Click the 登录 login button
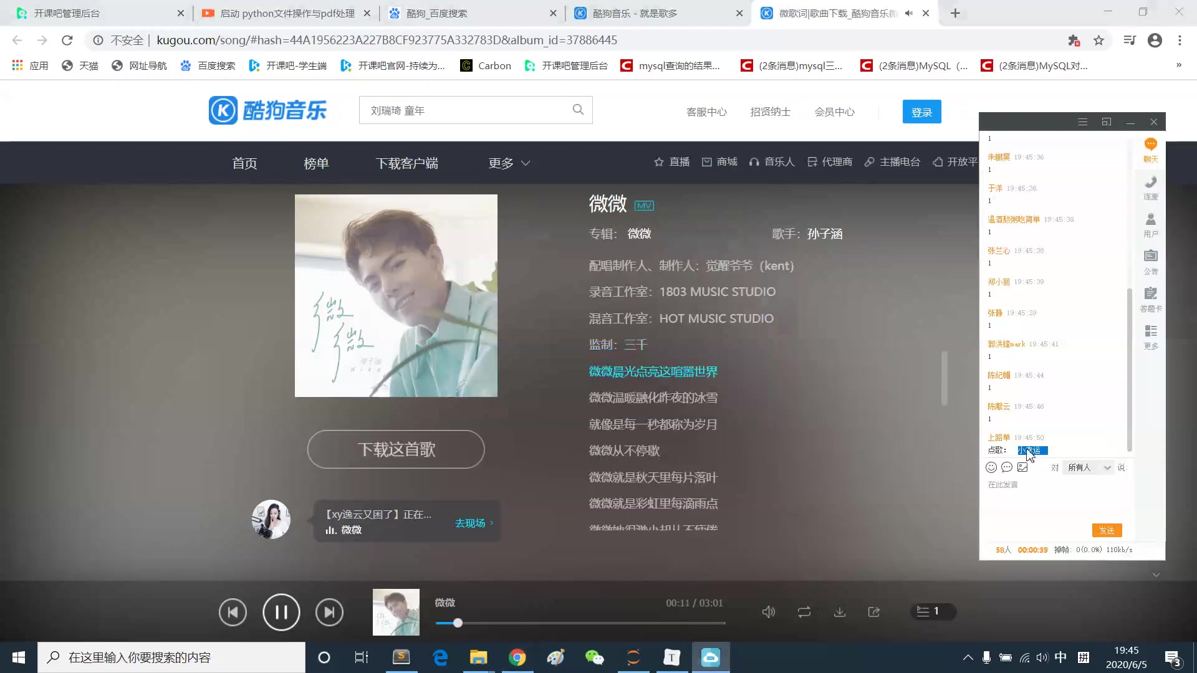The width and height of the screenshot is (1197, 673). point(921,112)
